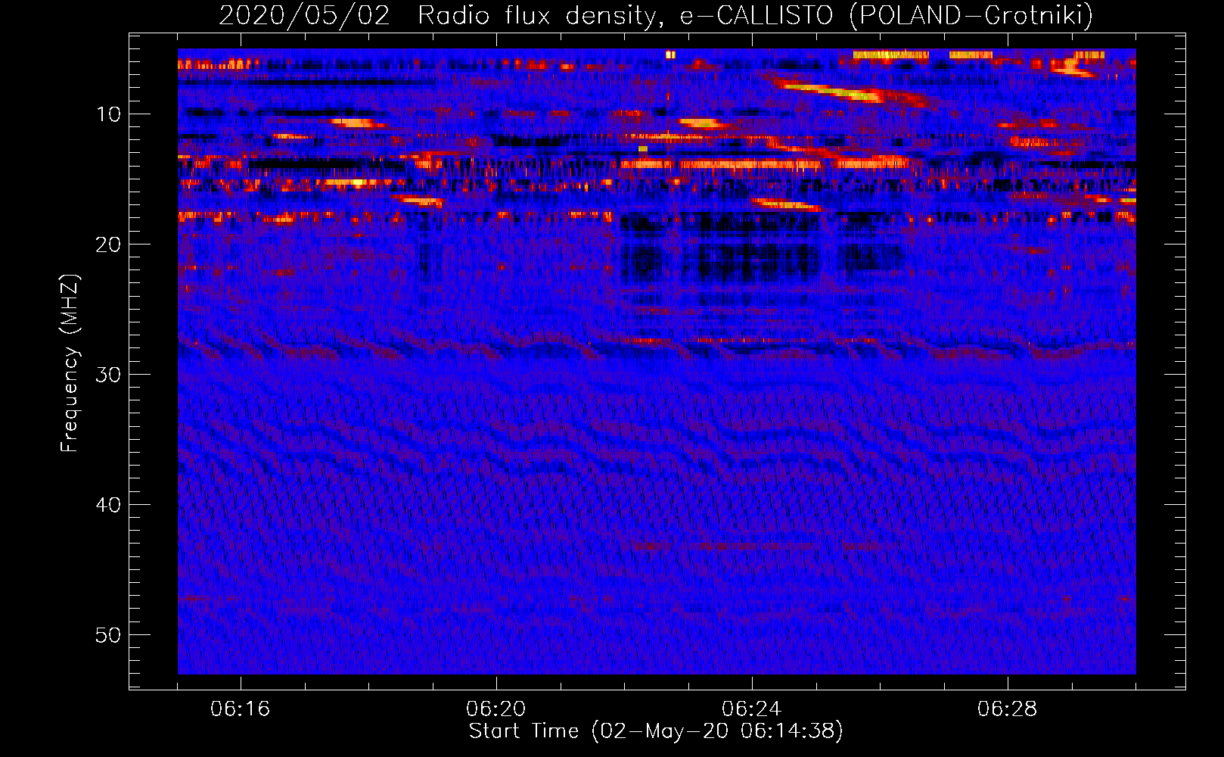Screen dimensions: 1224x757
Task: Click the 06:24 time tick label
Action: click(752, 709)
